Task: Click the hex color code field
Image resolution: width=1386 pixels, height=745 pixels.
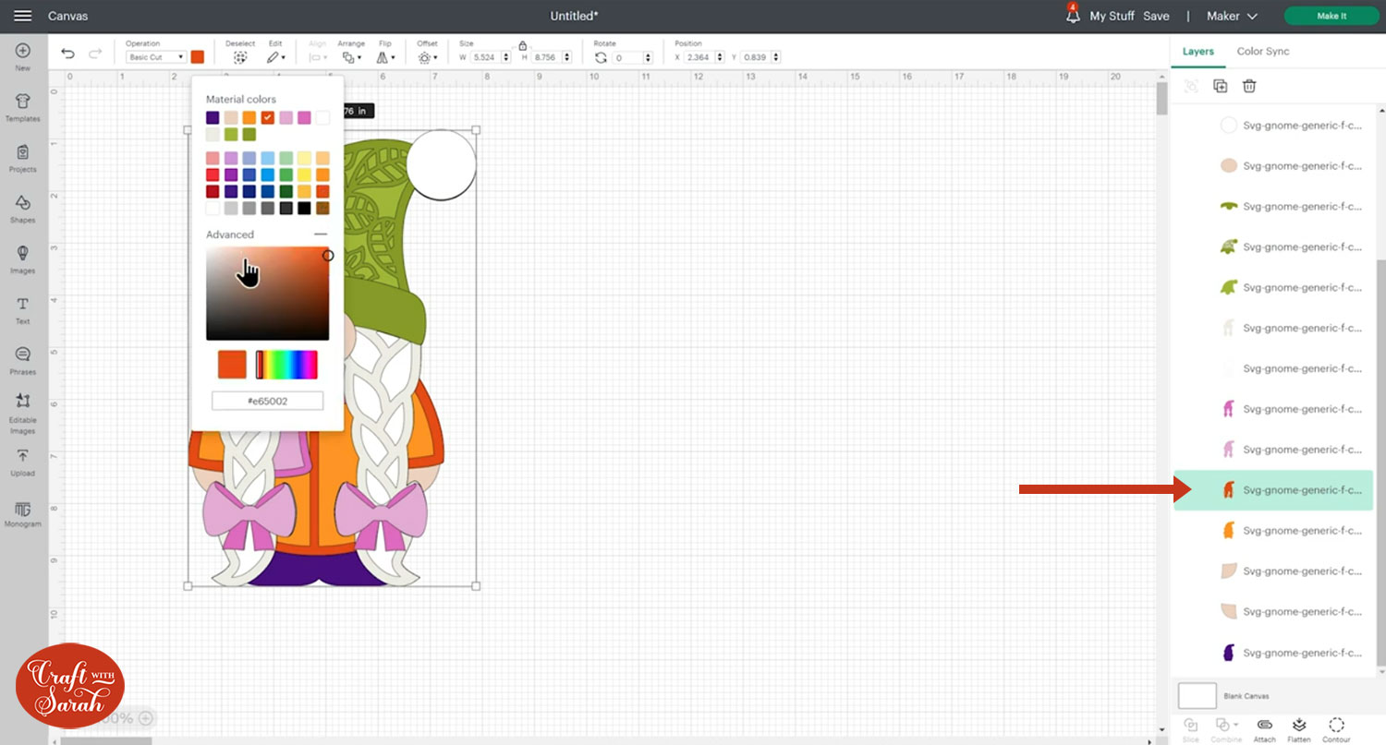Action: point(267,401)
